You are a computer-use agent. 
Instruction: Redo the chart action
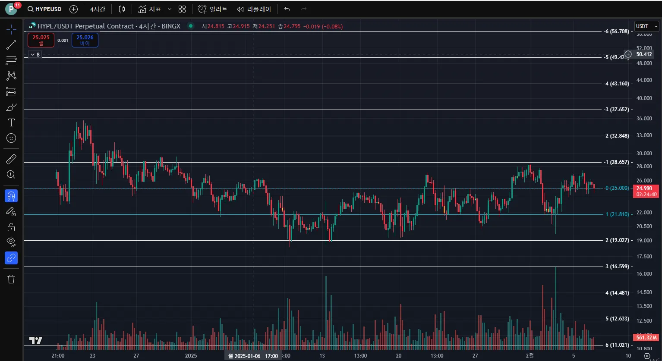(x=303, y=9)
